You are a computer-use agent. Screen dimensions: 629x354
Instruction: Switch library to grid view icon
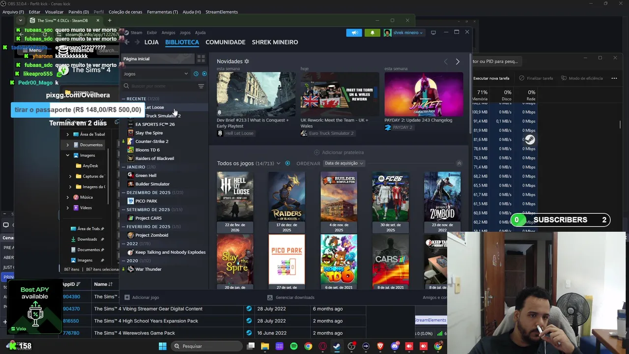click(x=201, y=59)
